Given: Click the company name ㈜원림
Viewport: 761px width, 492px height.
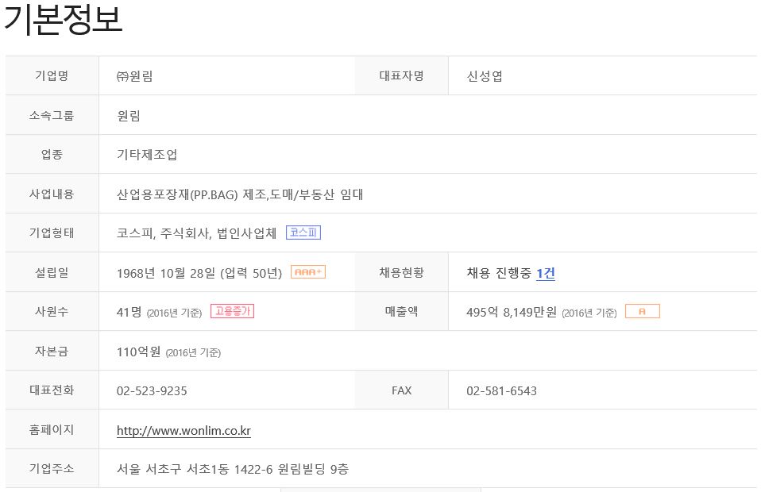Looking at the screenshot, I should coord(134,76).
